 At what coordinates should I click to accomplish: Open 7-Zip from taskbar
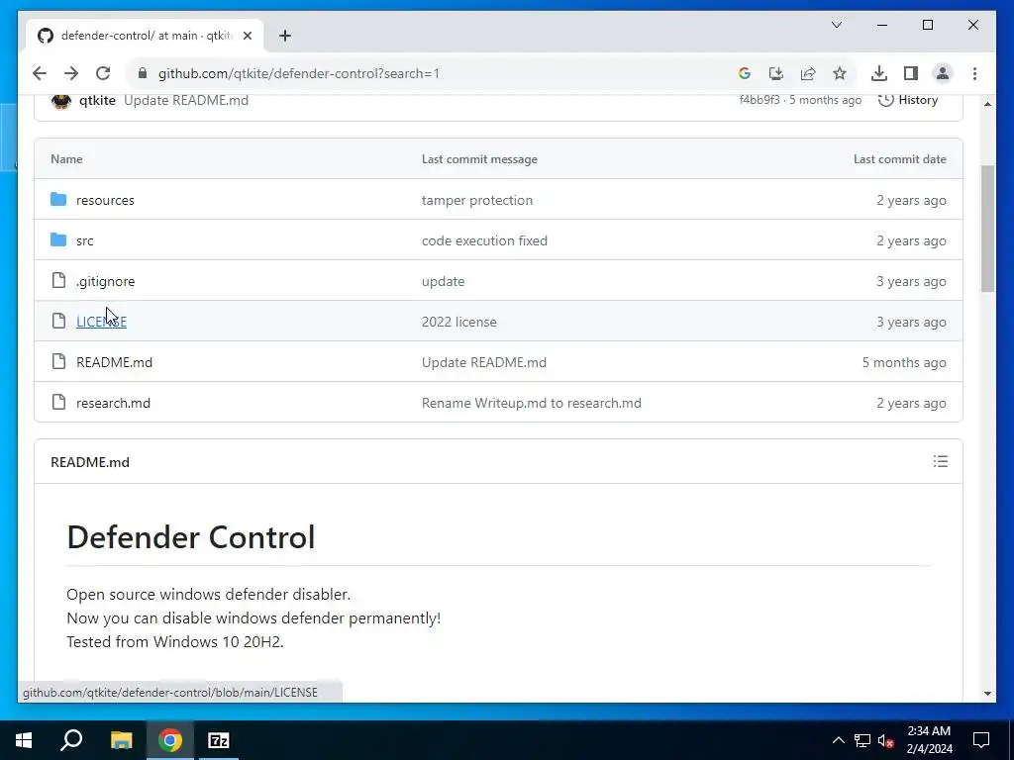[219, 740]
